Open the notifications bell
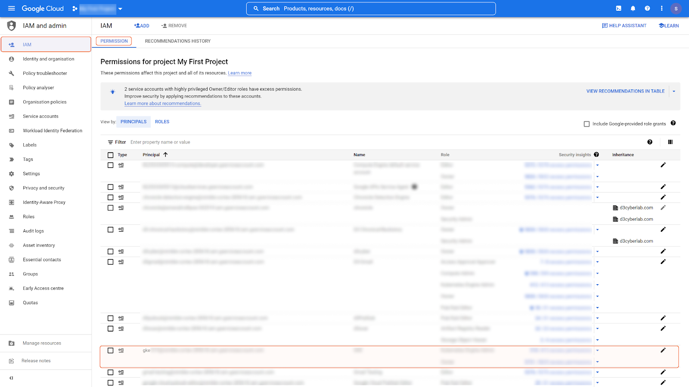This screenshot has width=689, height=387. click(x=633, y=8)
